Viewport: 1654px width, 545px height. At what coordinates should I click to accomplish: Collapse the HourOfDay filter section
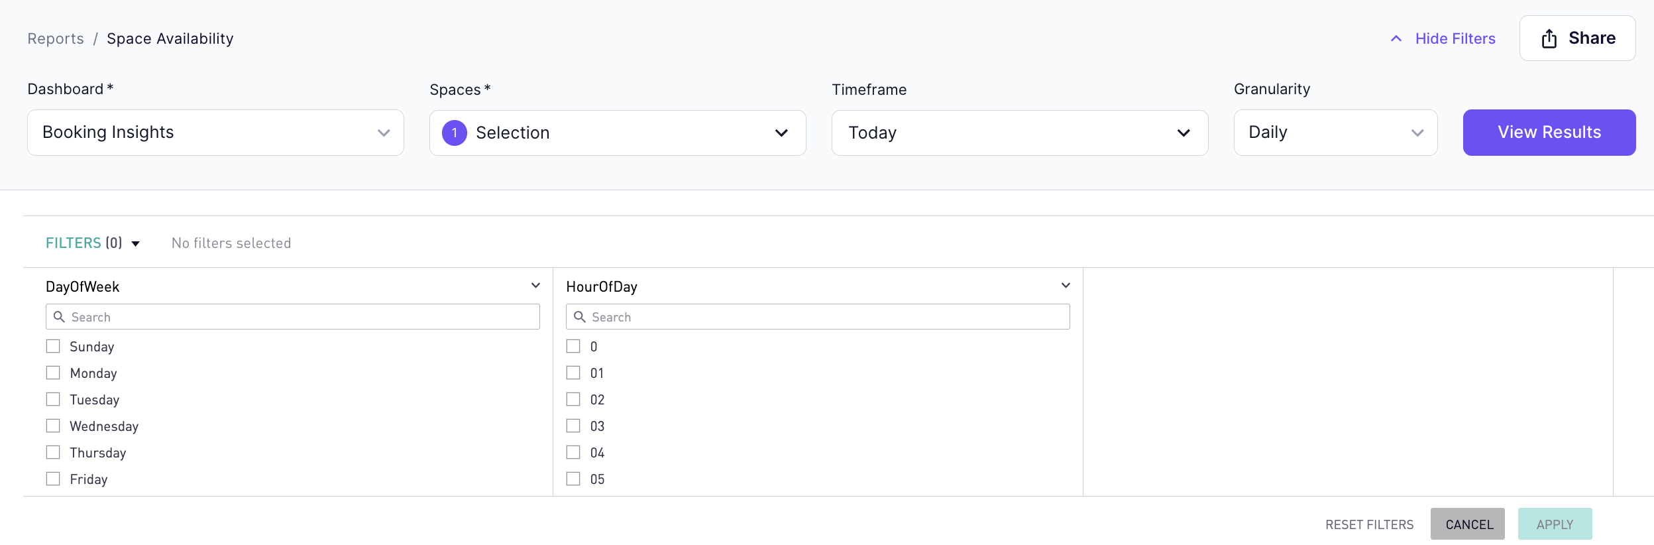pyautogui.click(x=1066, y=286)
